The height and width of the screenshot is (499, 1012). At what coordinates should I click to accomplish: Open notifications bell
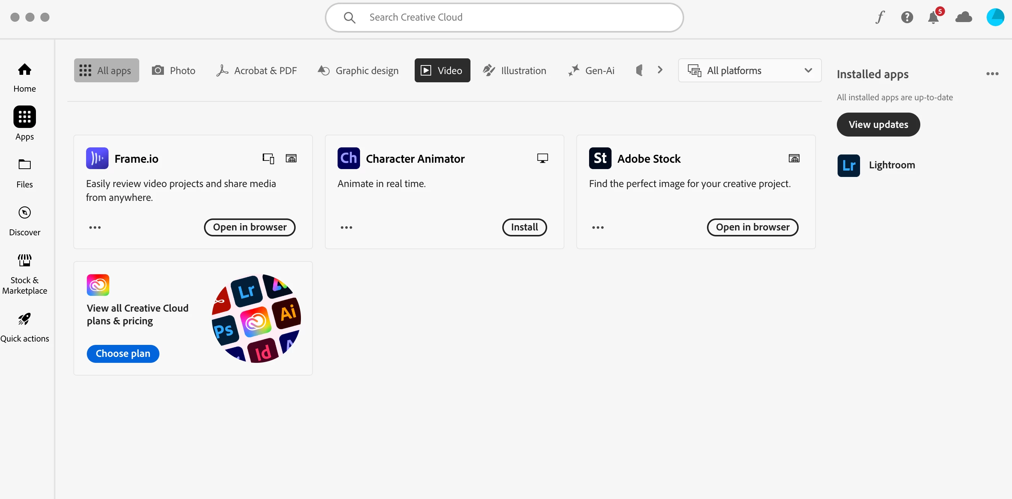tap(933, 18)
